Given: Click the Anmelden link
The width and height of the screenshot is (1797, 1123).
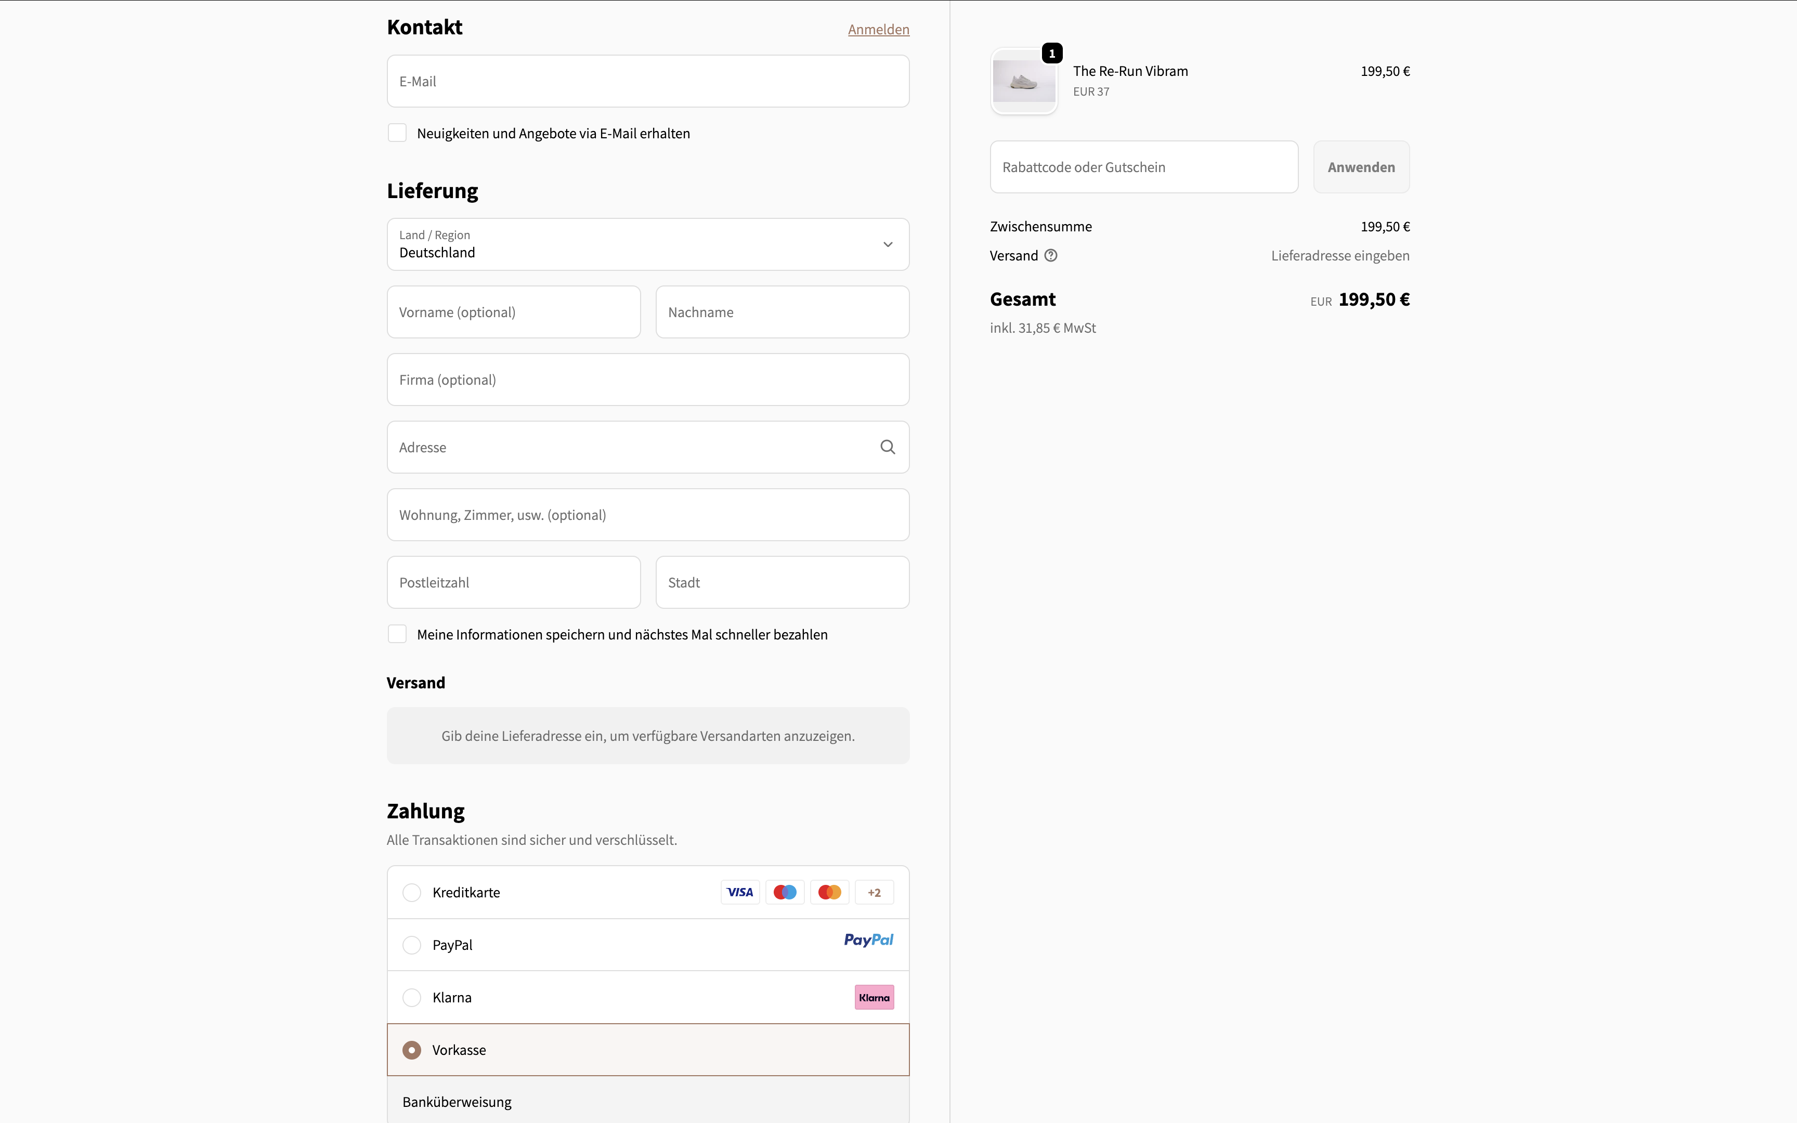Looking at the screenshot, I should click(x=878, y=29).
